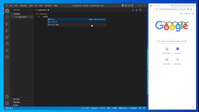The width and height of the screenshot is (199, 112).
Task: Open the View menu
Action: tap(31, 6)
